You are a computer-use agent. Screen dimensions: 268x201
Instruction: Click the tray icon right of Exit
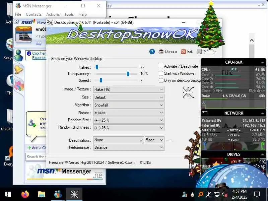(x=199, y=52)
